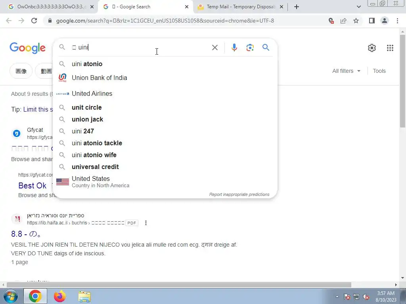Go forward in browser history
The width and height of the screenshot is (406, 304).
click(21, 21)
